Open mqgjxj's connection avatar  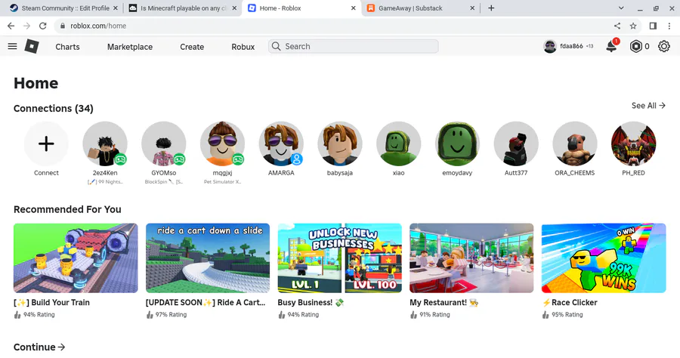pos(222,144)
